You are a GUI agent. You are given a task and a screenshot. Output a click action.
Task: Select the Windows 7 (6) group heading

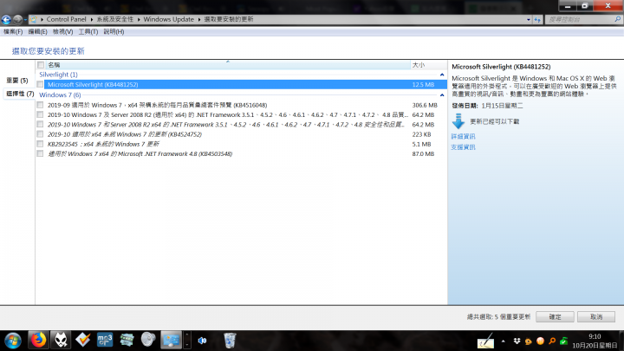point(60,94)
